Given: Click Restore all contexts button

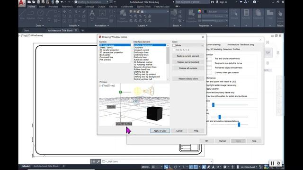Looking at the screenshot, I should pos(188,68).
